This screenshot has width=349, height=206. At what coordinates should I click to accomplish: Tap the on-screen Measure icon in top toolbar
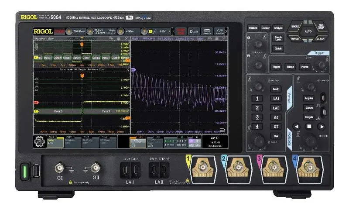(x=207, y=31)
